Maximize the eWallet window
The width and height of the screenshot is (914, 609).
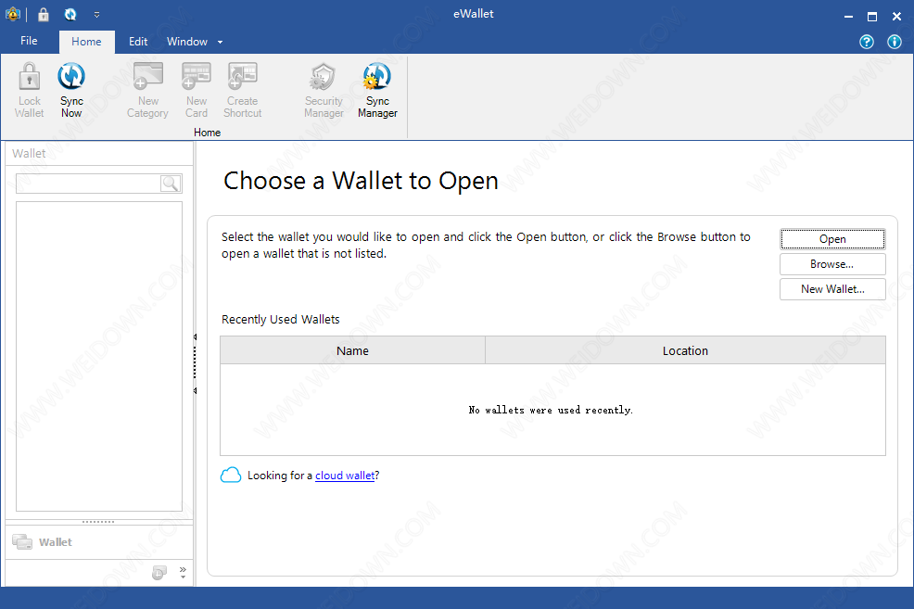pos(872,17)
